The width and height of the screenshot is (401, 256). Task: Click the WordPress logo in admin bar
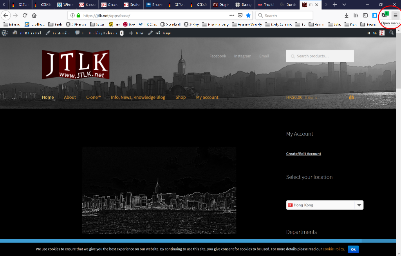[x=5, y=33]
